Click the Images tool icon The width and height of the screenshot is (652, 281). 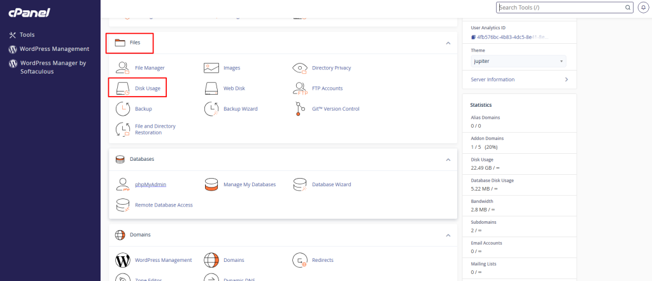[x=211, y=68]
